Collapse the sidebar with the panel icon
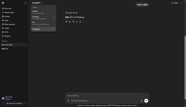 pos(26,3)
